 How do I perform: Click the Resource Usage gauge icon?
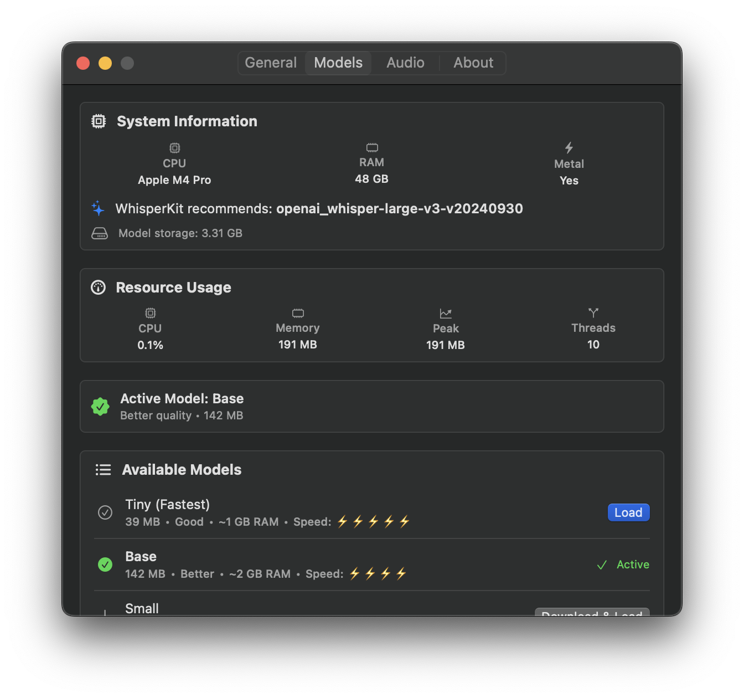(x=98, y=287)
